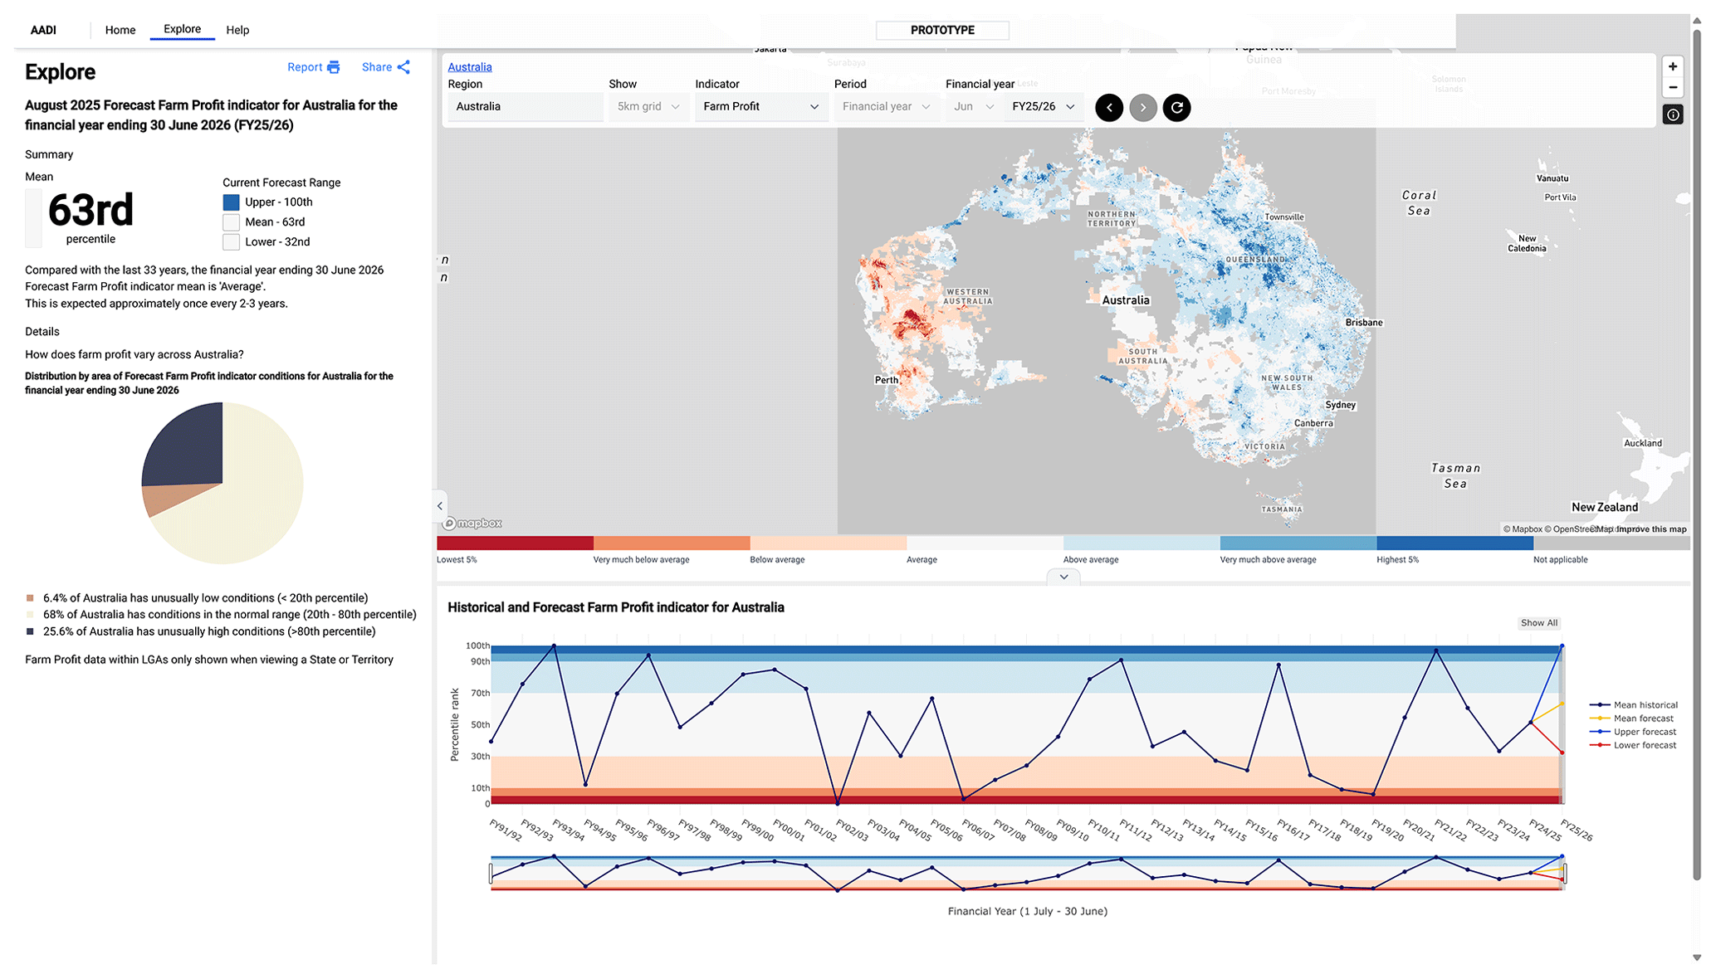Click the Show All chart button
Viewport: 1716px width, 979px height.
[1538, 623]
